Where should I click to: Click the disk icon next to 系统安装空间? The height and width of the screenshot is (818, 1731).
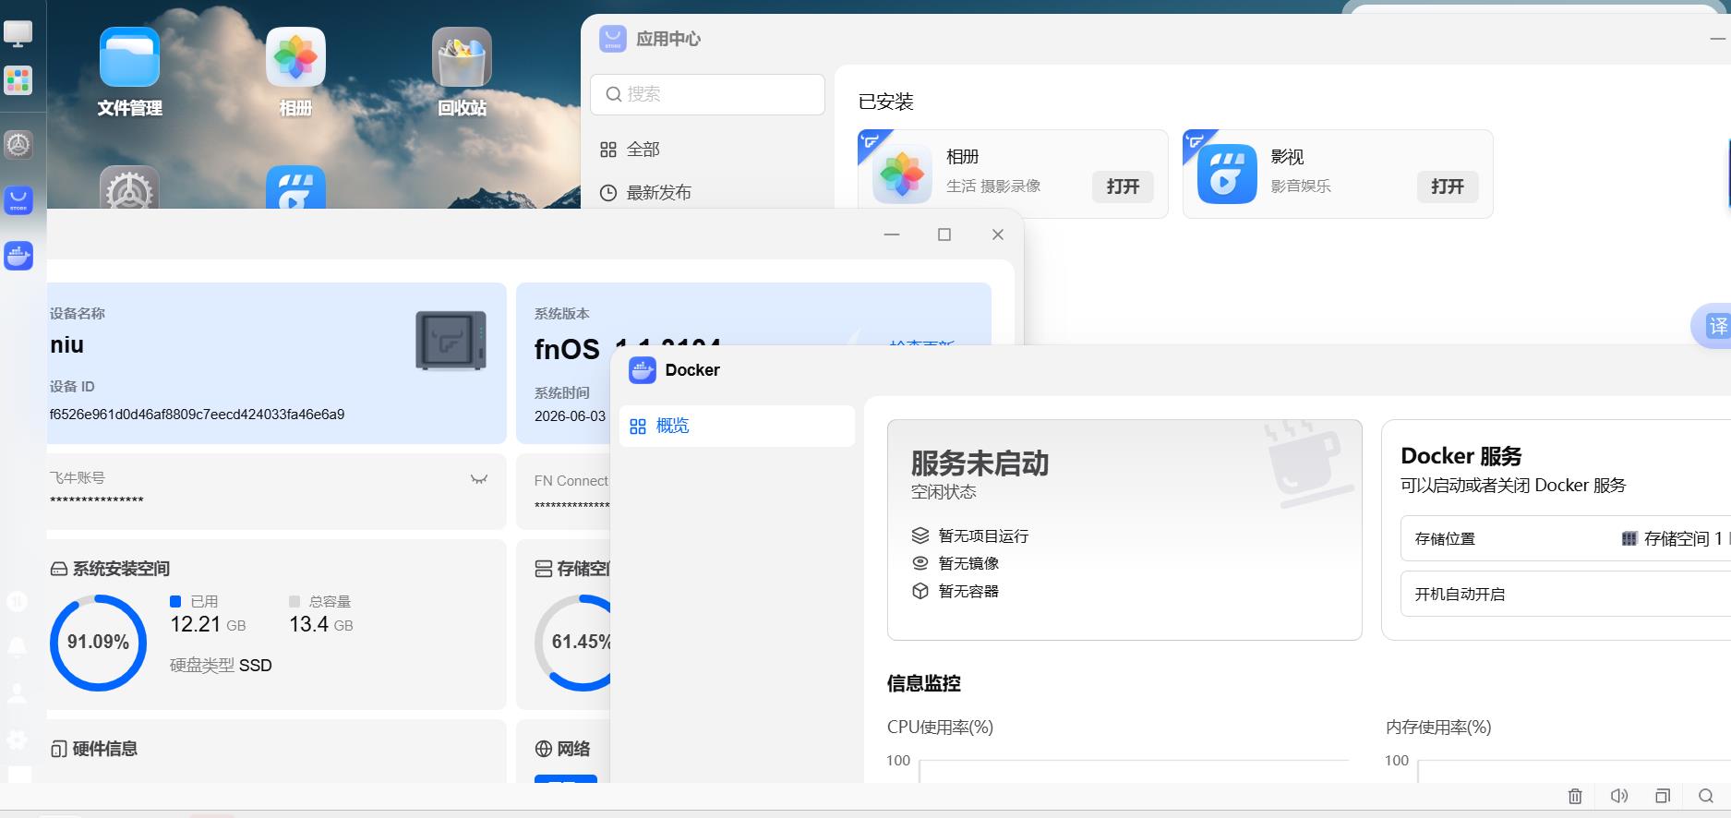point(58,569)
